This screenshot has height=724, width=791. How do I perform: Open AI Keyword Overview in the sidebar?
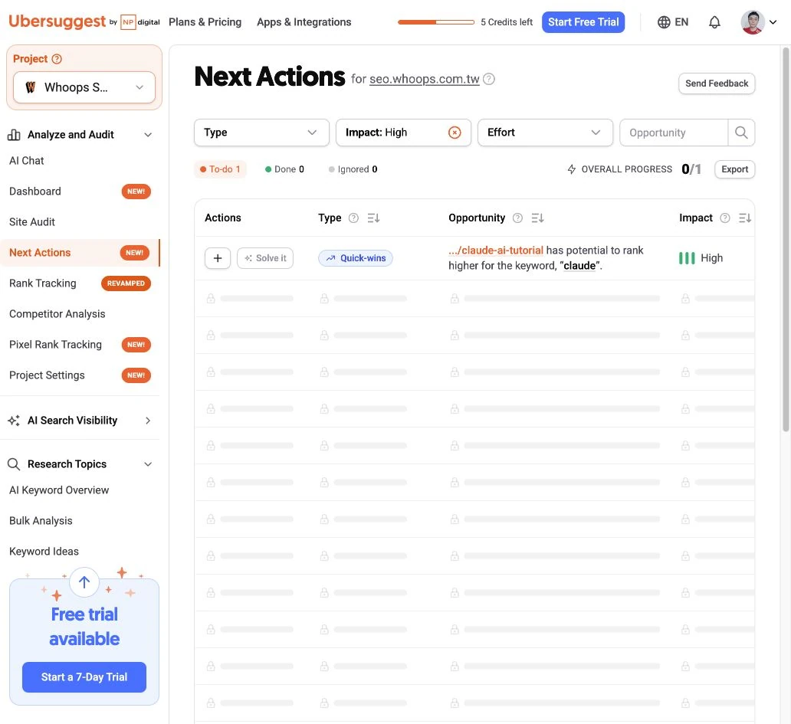(58, 490)
